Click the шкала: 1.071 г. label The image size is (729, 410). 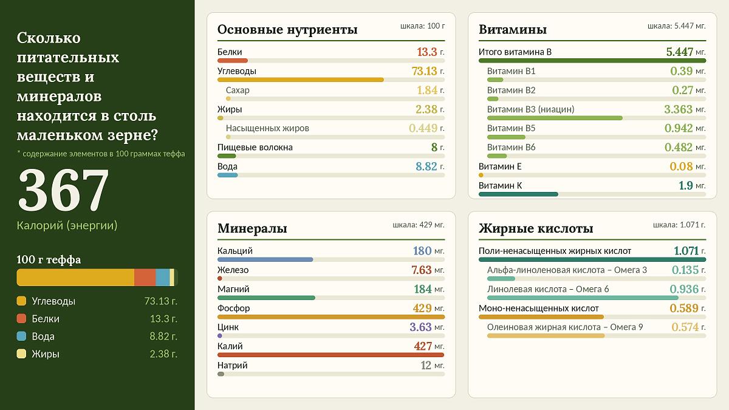[679, 225]
